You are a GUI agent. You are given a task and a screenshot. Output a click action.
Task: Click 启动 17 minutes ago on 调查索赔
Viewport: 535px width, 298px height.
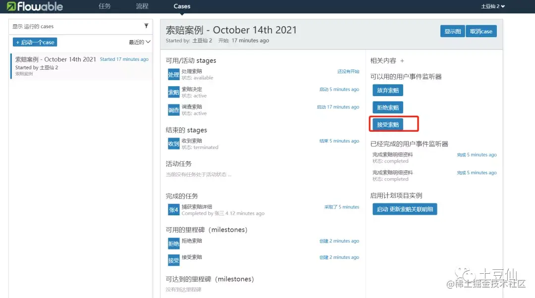[338, 107]
